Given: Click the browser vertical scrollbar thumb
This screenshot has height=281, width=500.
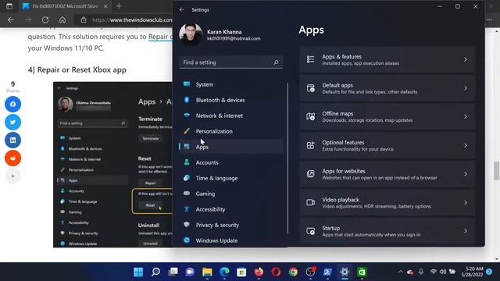Looking at the screenshot, I should click(x=497, y=171).
